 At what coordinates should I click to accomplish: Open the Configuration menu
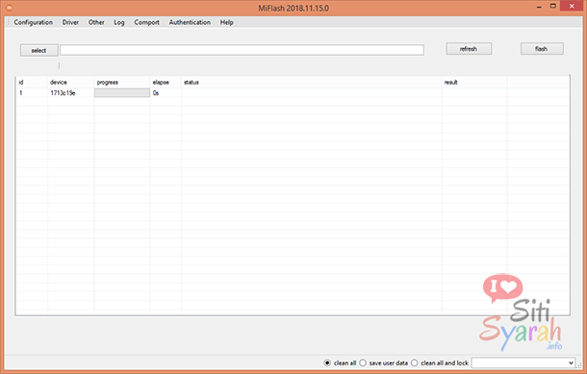(34, 22)
